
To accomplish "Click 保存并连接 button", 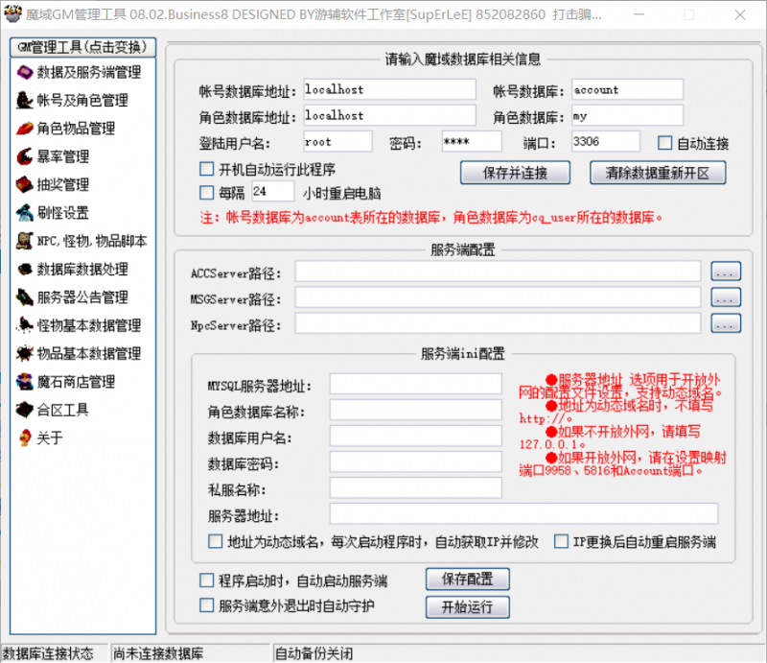I will (x=512, y=174).
